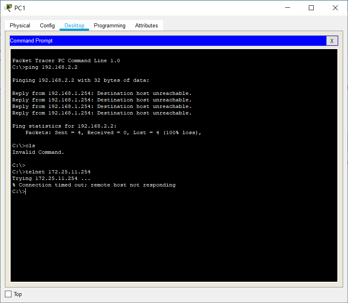Screen dimensions: 348x303
Task: Maximize the PC1 window
Action: point(311,8)
